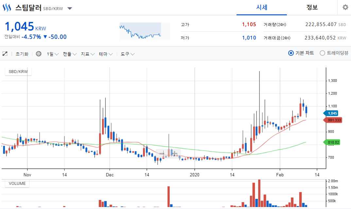Image resolution: width=351 pixels, height=209 pixels.
Task: Open the 지표 indicators dropdown
Action: point(88,54)
